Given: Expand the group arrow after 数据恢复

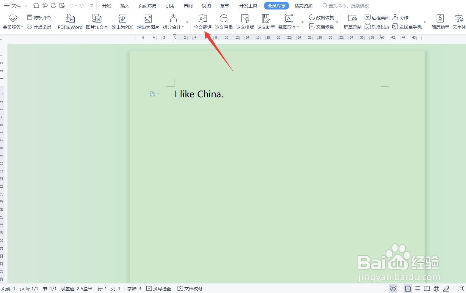Looking at the screenshot, I should [337, 22].
